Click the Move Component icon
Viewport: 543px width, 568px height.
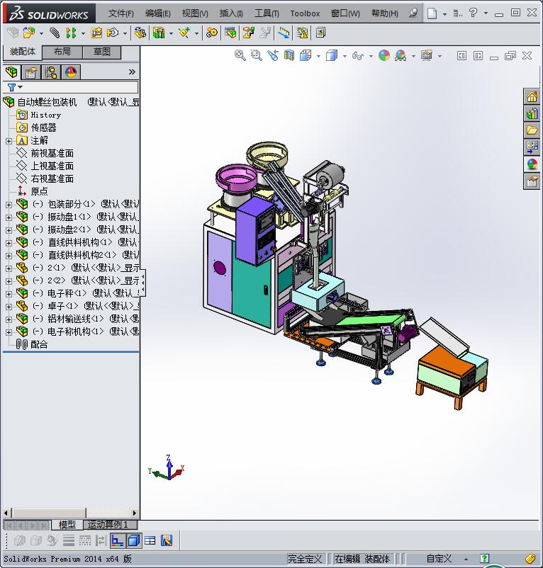click(x=113, y=33)
